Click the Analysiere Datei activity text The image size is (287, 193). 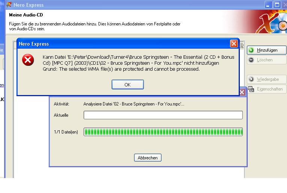(x=134, y=104)
